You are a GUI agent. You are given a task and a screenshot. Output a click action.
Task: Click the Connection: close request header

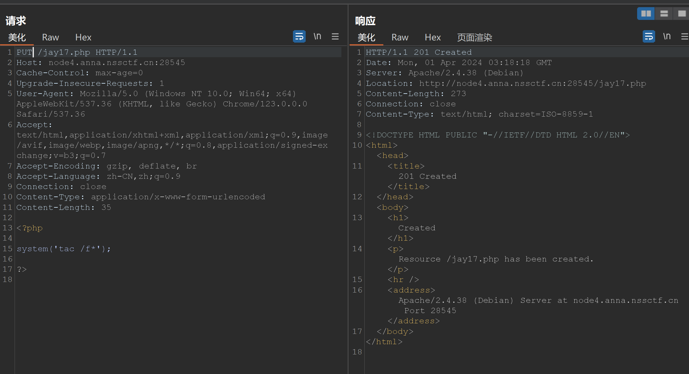click(61, 187)
